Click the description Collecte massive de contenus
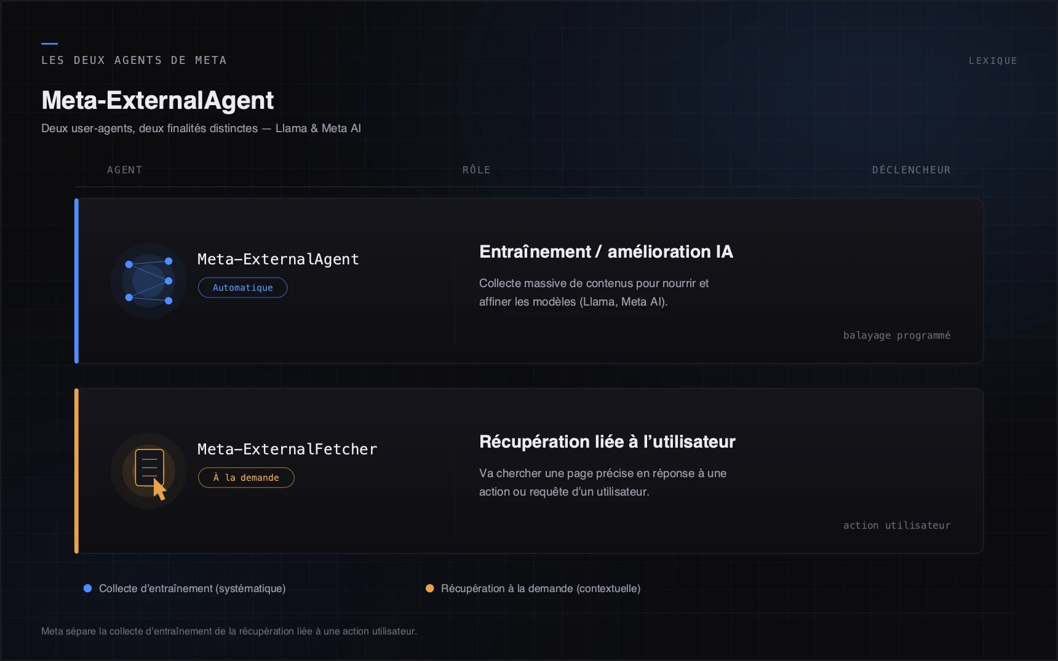This screenshot has width=1058, height=661. click(x=594, y=293)
